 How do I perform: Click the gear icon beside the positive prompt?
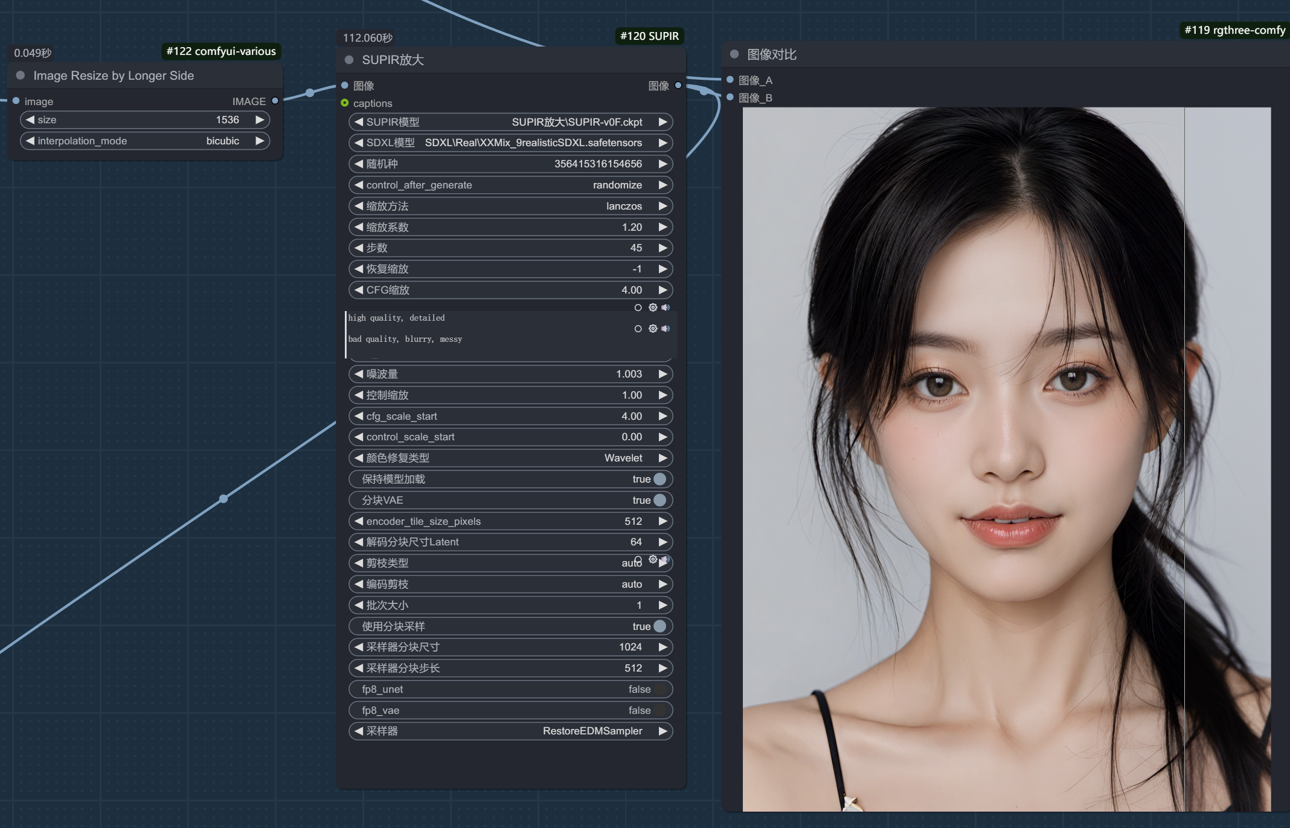coord(653,307)
